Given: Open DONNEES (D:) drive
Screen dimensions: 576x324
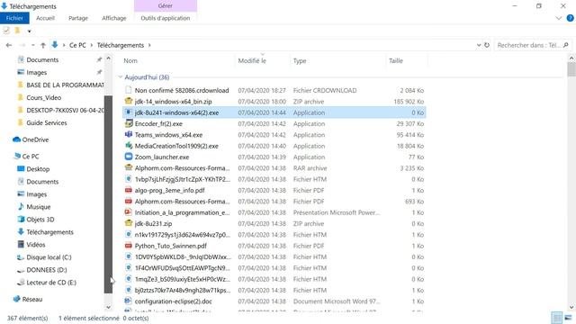Looking at the screenshot, I should coord(46,270).
